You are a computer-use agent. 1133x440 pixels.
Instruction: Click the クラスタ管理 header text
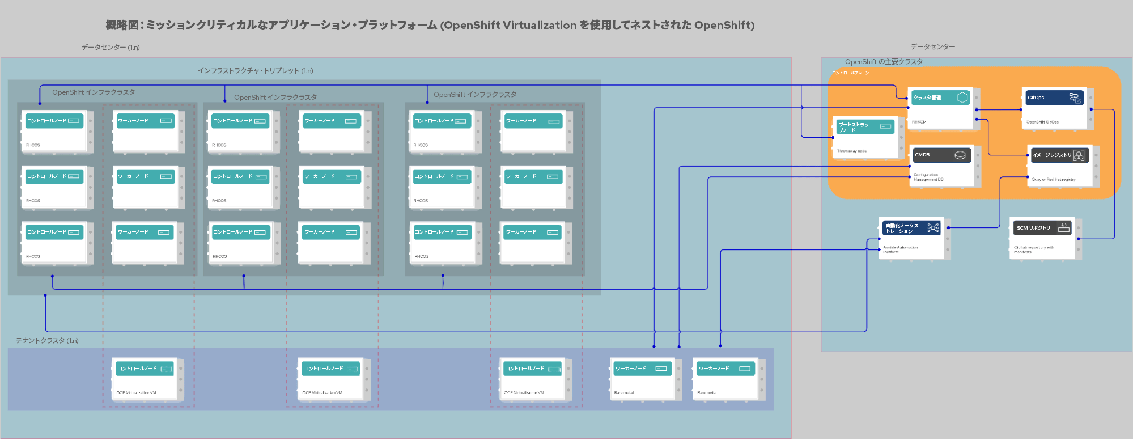(927, 98)
